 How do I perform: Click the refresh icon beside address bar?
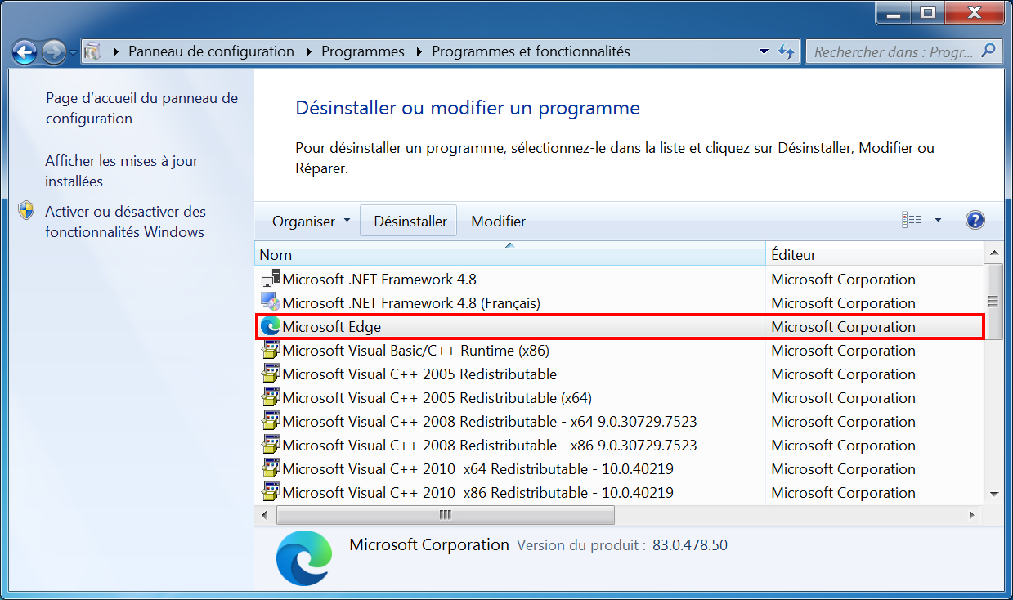[x=786, y=51]
